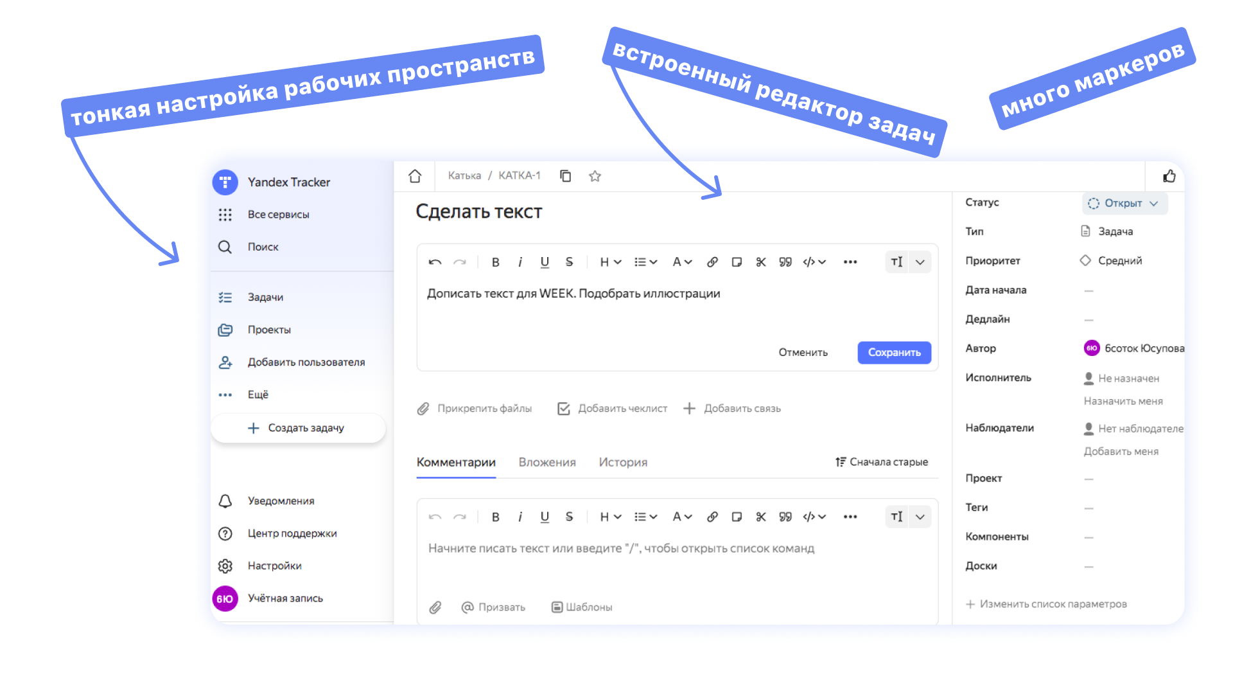Click Сохранить to save task

892,351
